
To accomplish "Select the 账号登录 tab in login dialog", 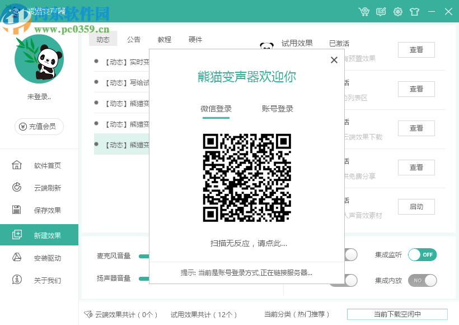I will (278, 109).
